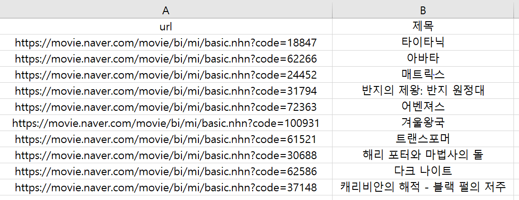The width and height of the screenshot is (519, 200).
Task: Click the 'url' header cell
Action: pyautogui.click(x=166, y=26)
